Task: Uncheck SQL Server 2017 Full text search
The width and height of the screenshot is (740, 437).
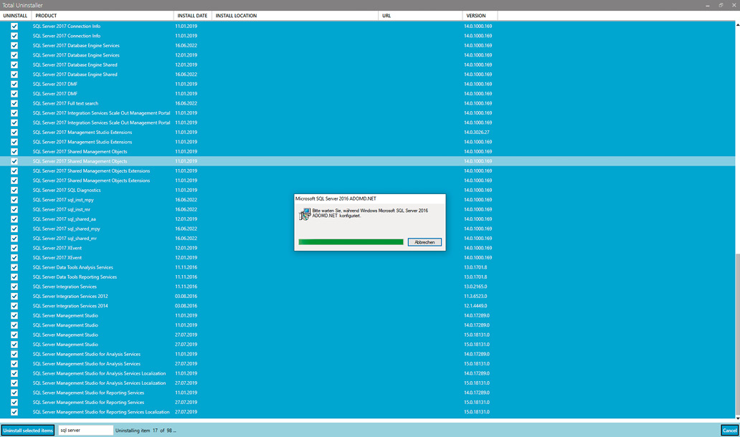Action: [14, 103]
